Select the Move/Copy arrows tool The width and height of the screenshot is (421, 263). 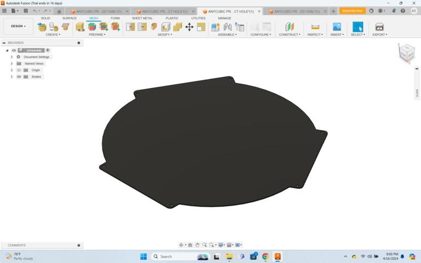(189, 27)
